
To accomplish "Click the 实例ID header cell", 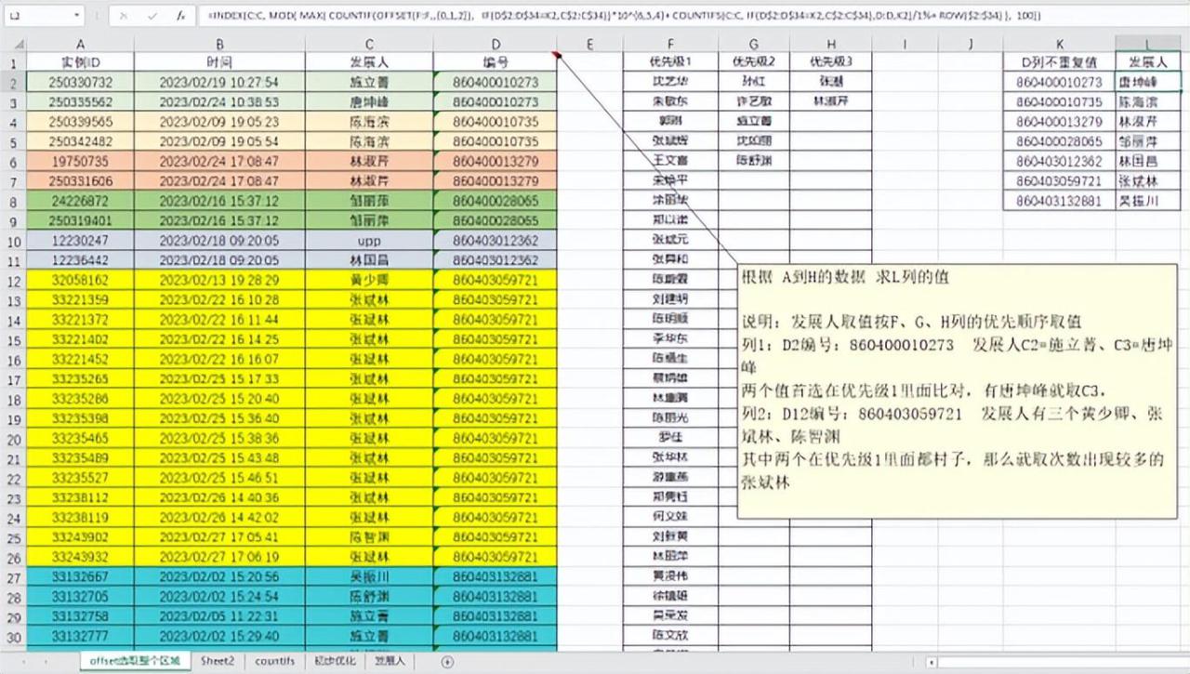I will point(81,62).
